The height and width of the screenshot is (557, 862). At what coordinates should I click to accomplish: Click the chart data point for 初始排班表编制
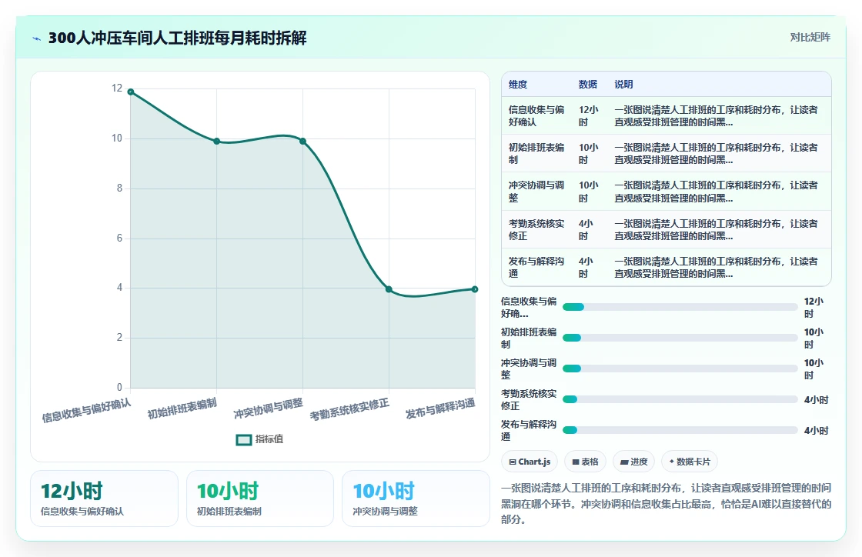click(216, 141)
